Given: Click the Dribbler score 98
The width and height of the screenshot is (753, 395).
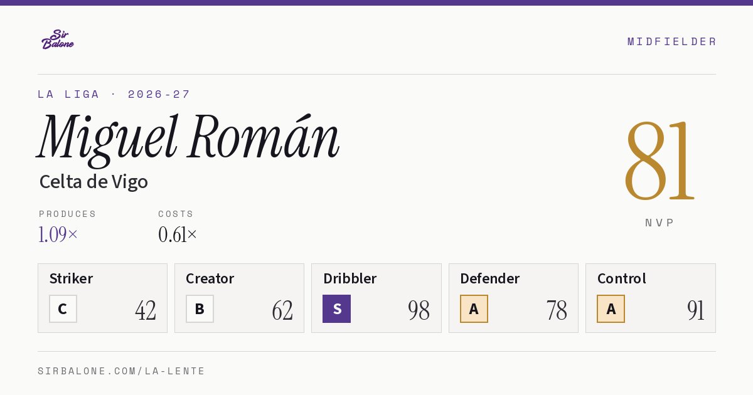Looking at the screenshot, I should (x=419, y=310).
